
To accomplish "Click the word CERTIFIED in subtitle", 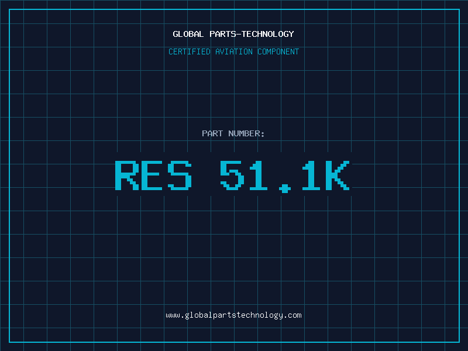I will point(190,51).
